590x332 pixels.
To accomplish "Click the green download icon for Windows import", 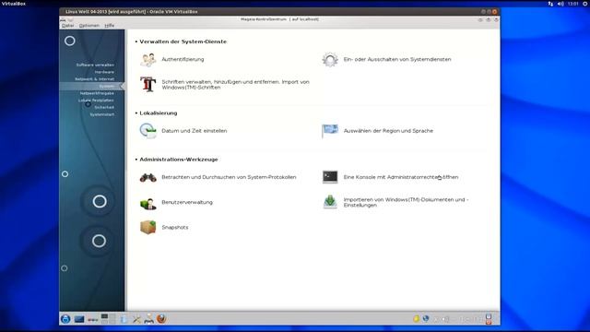I will (330, 202).
